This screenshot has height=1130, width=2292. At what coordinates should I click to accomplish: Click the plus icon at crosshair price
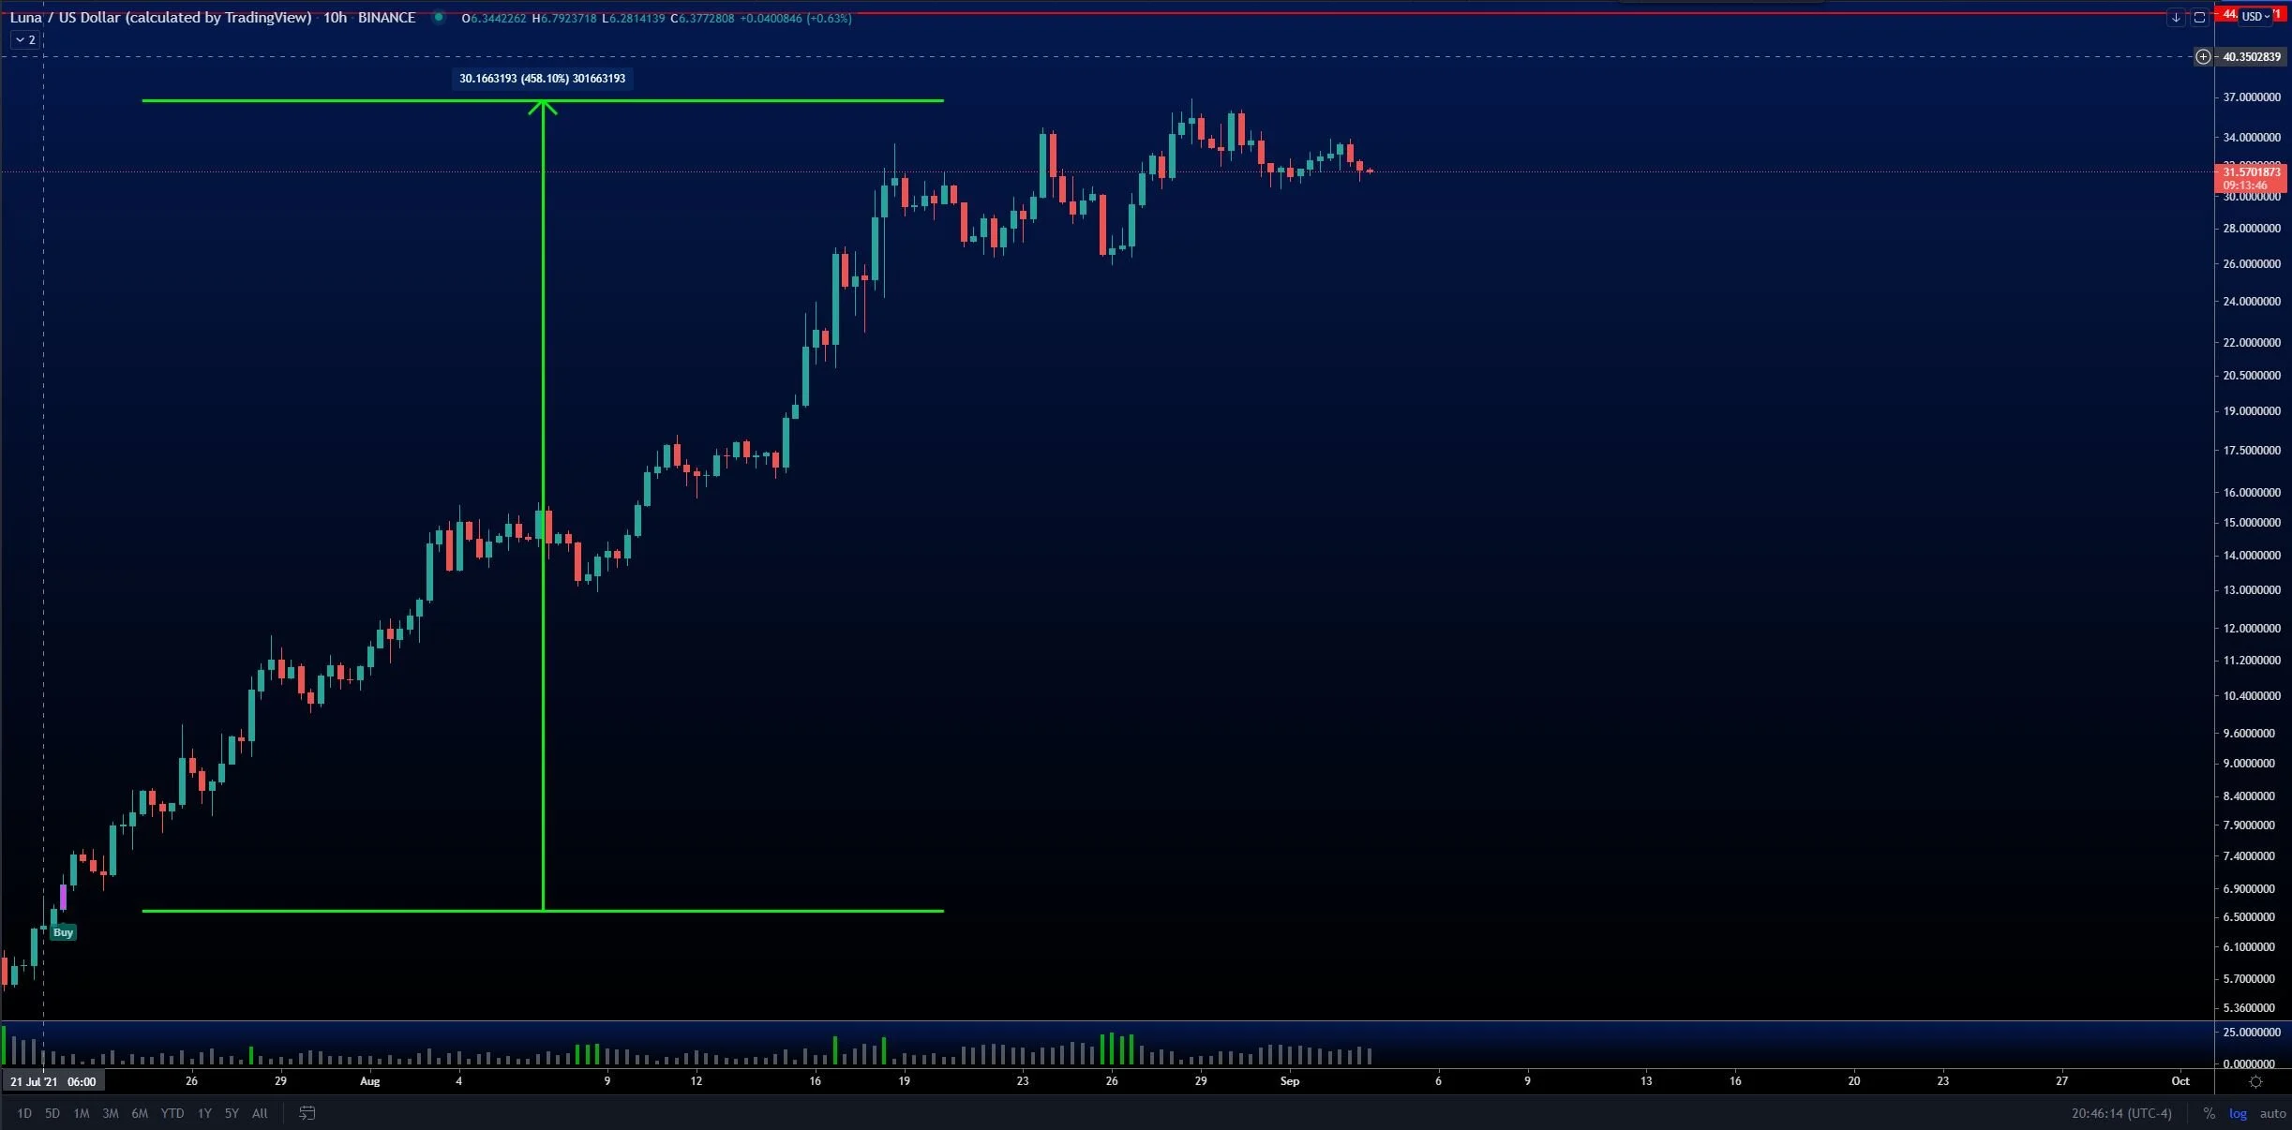(x=2203, y=57)
